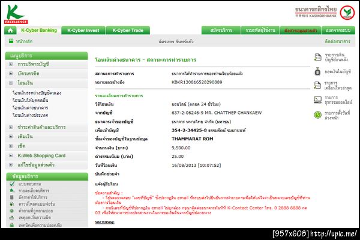The width and height of the screenshot is (360, 240).
Task: Click the icon beside คำถามที่ถูกถามบ่อย
Action: (12, 211)
